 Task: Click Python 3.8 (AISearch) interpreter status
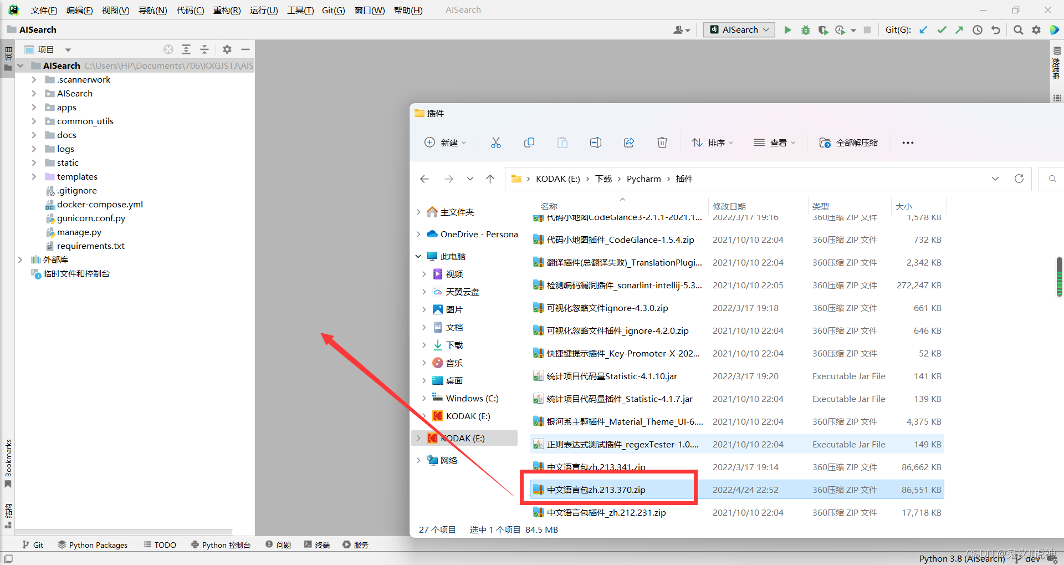click(962, 558)
